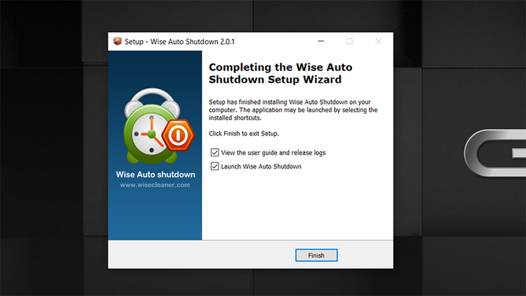The image size is (526, 296).
Task: Click the setup box icon in the title bar
Action: 117,42
